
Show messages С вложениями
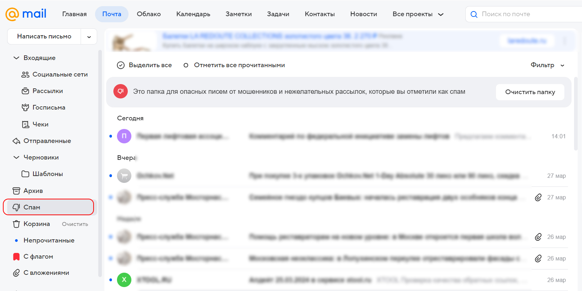click(46, 273)
